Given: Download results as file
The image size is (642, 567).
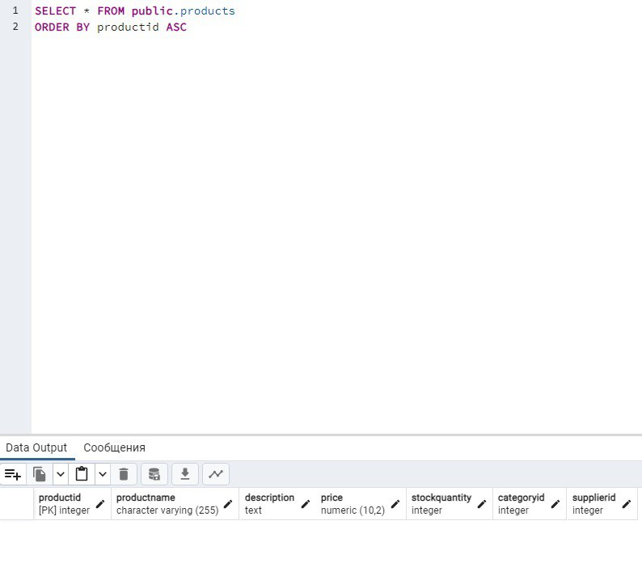Looking at the screenshot, I should coord(185,474).
